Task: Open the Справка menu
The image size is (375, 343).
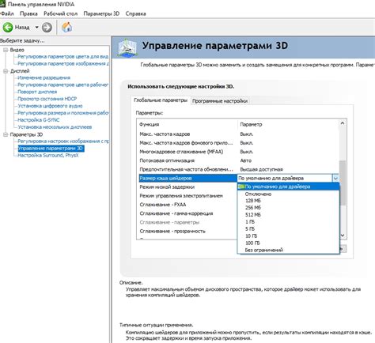Action: click(135, 13)
